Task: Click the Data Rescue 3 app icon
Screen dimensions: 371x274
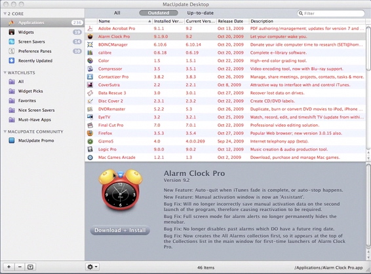Action: point(90,93)
